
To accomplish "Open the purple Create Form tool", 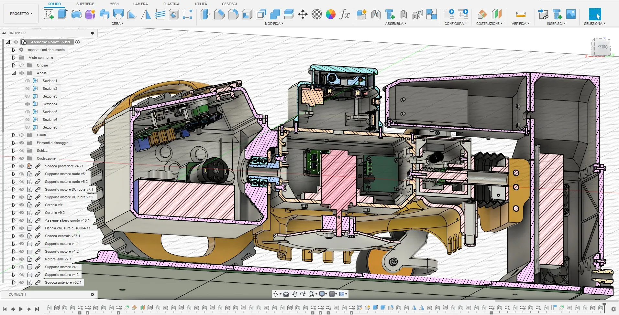I will coord(90,14).
